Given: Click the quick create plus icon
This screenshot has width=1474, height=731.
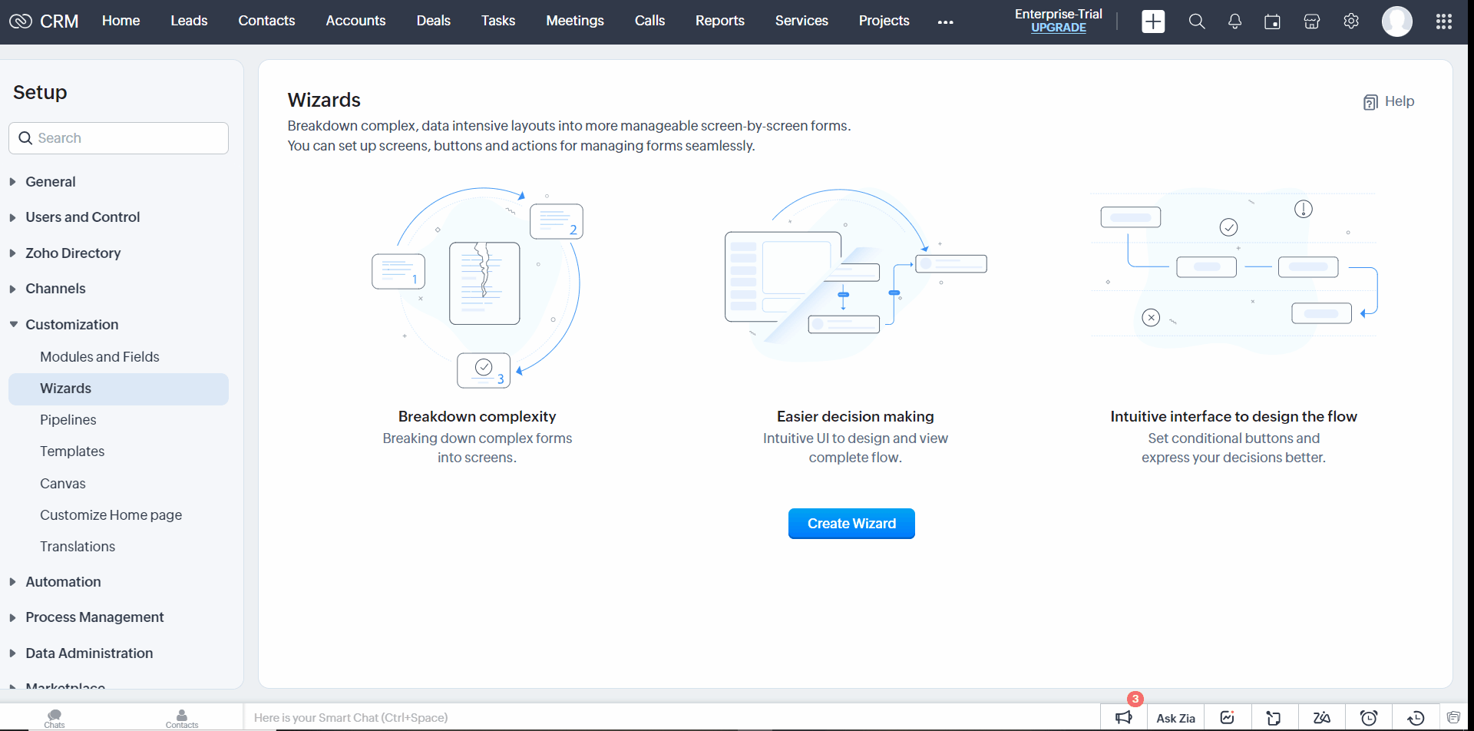Looking at the screenshot, I should point(1152,21).
